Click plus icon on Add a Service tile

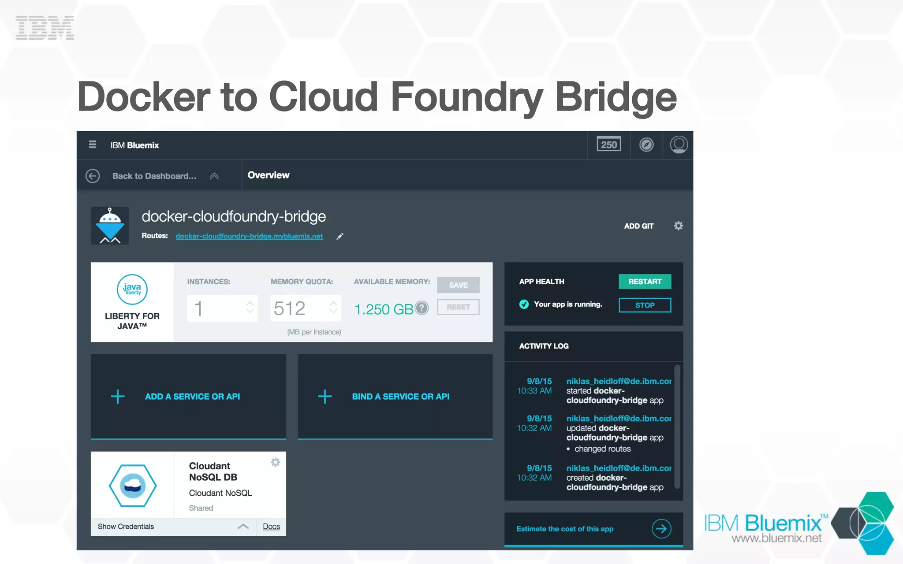[118, 397]
